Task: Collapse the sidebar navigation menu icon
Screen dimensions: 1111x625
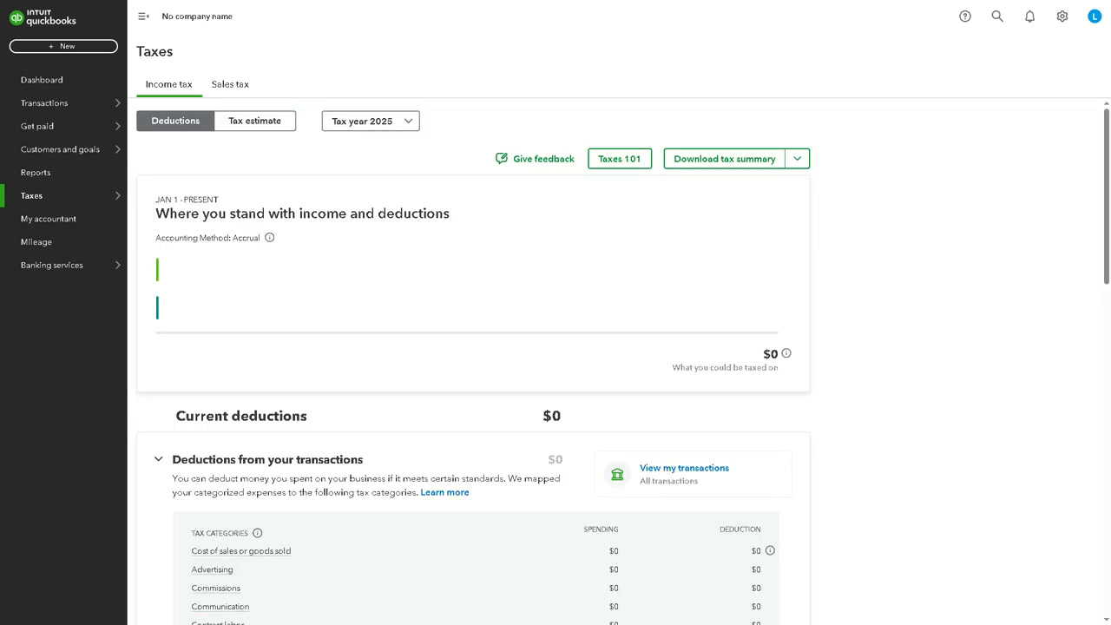Action: click(143, 16)
